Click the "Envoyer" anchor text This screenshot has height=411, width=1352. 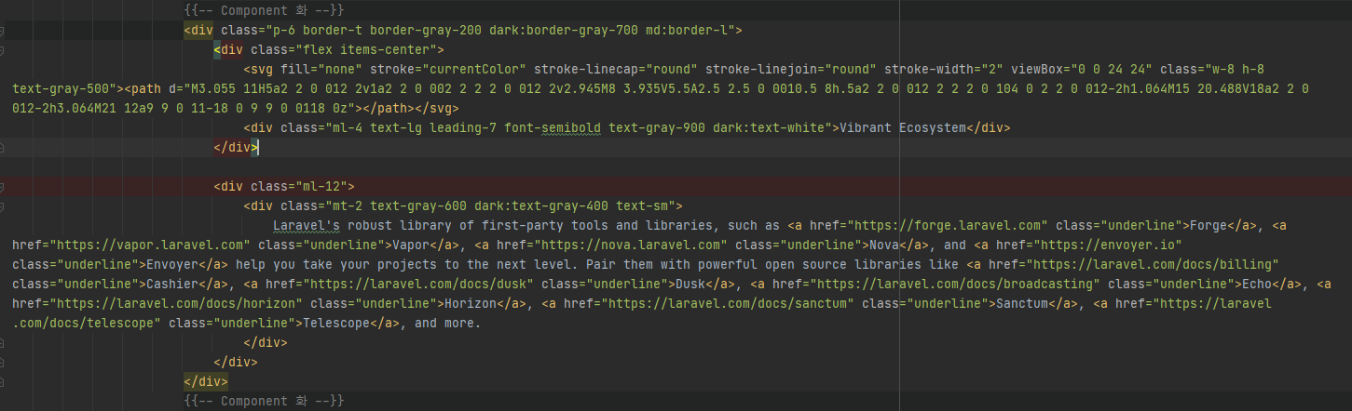pyautogui.click(x=172, y=264)
